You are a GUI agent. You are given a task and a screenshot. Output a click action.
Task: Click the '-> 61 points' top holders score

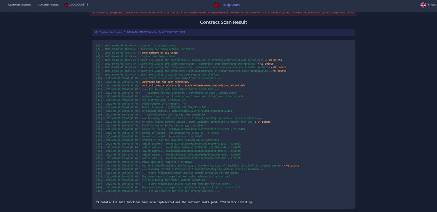[x=290, y=165]
